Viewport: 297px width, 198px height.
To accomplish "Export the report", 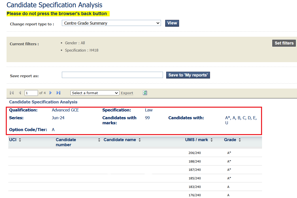I will point(127,93).
